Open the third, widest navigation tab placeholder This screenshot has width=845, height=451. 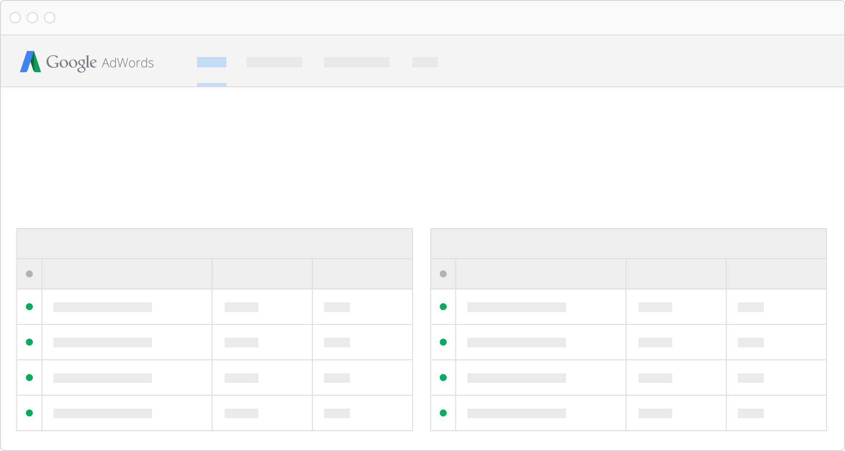357,62
